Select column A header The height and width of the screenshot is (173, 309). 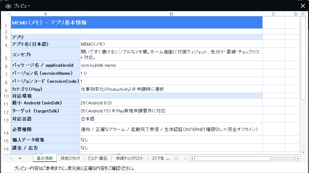(45, 14)
